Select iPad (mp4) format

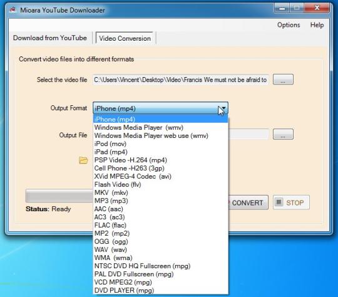point(161,152)
